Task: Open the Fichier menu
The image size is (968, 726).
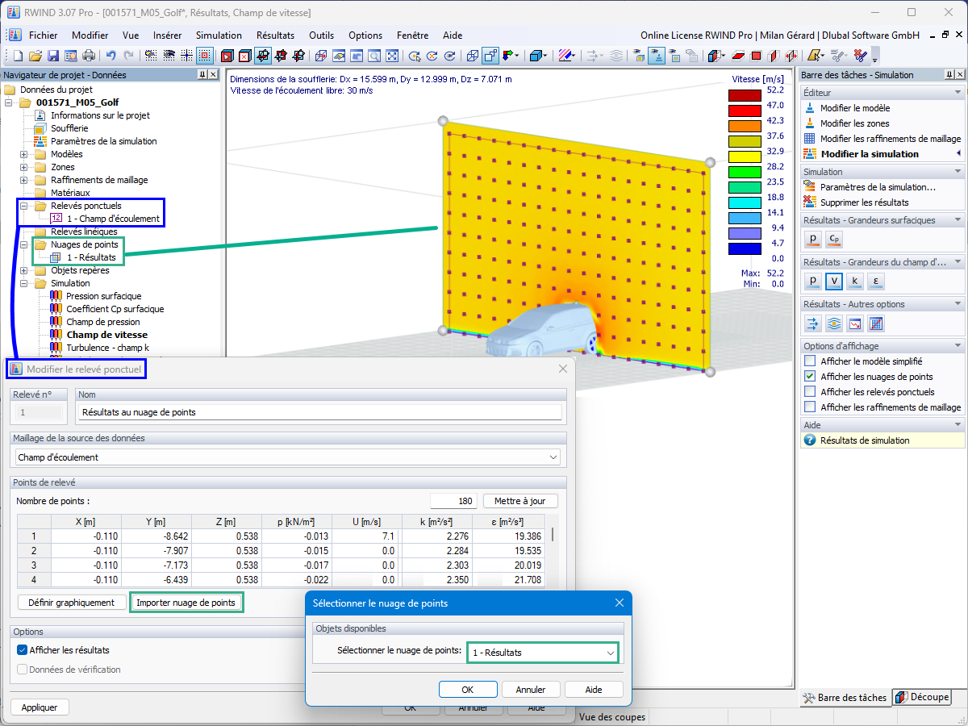Action: (x=43, y=35)
